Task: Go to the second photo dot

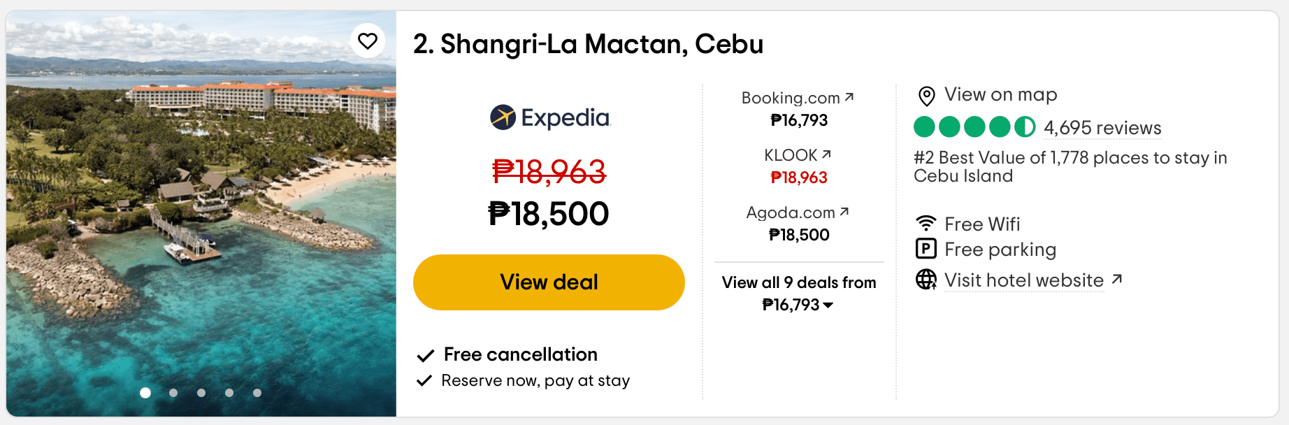Action: pos(173,393)
